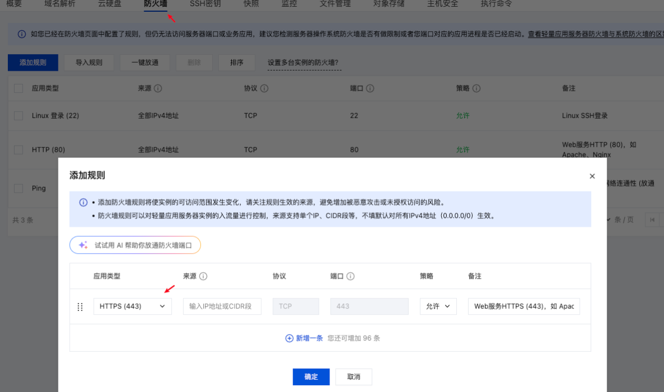Click the info icon beside 来源 in dialog

[x=203, y=276]
